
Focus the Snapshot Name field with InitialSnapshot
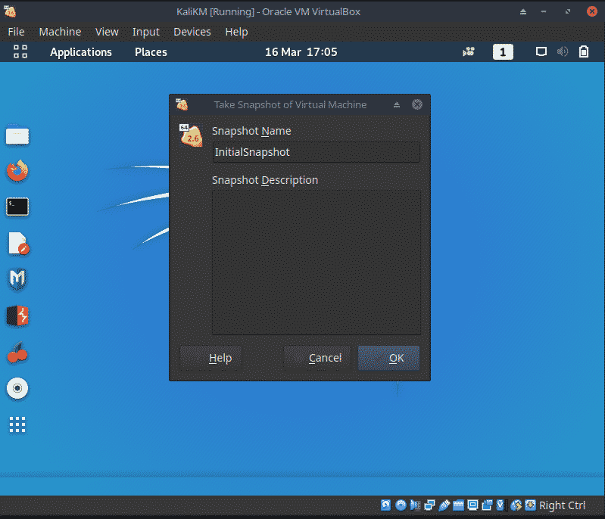pyautogui.click(x=316, y=152)
